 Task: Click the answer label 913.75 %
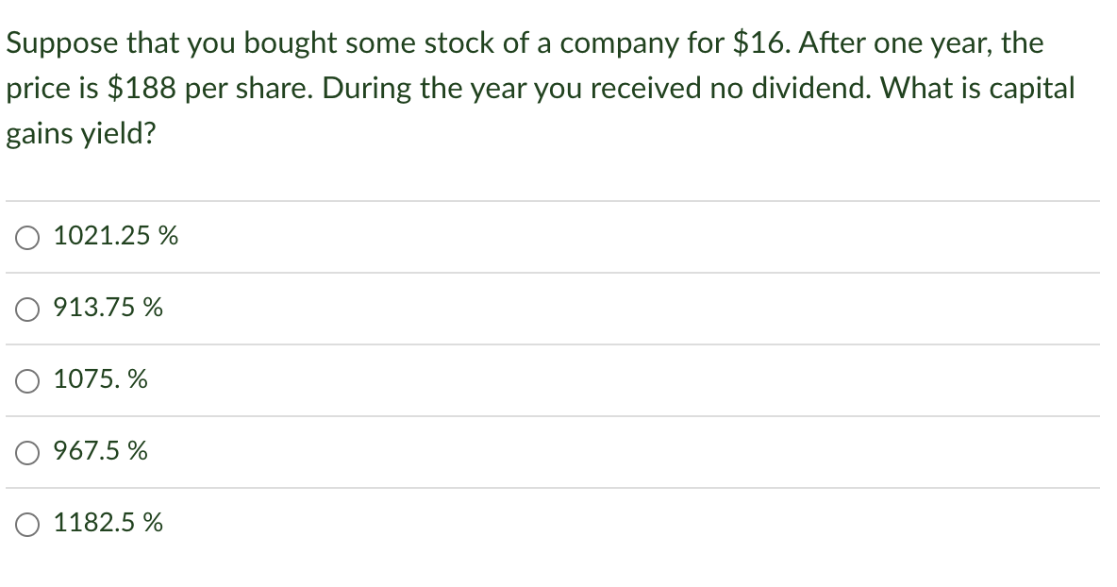pos(108,308)
